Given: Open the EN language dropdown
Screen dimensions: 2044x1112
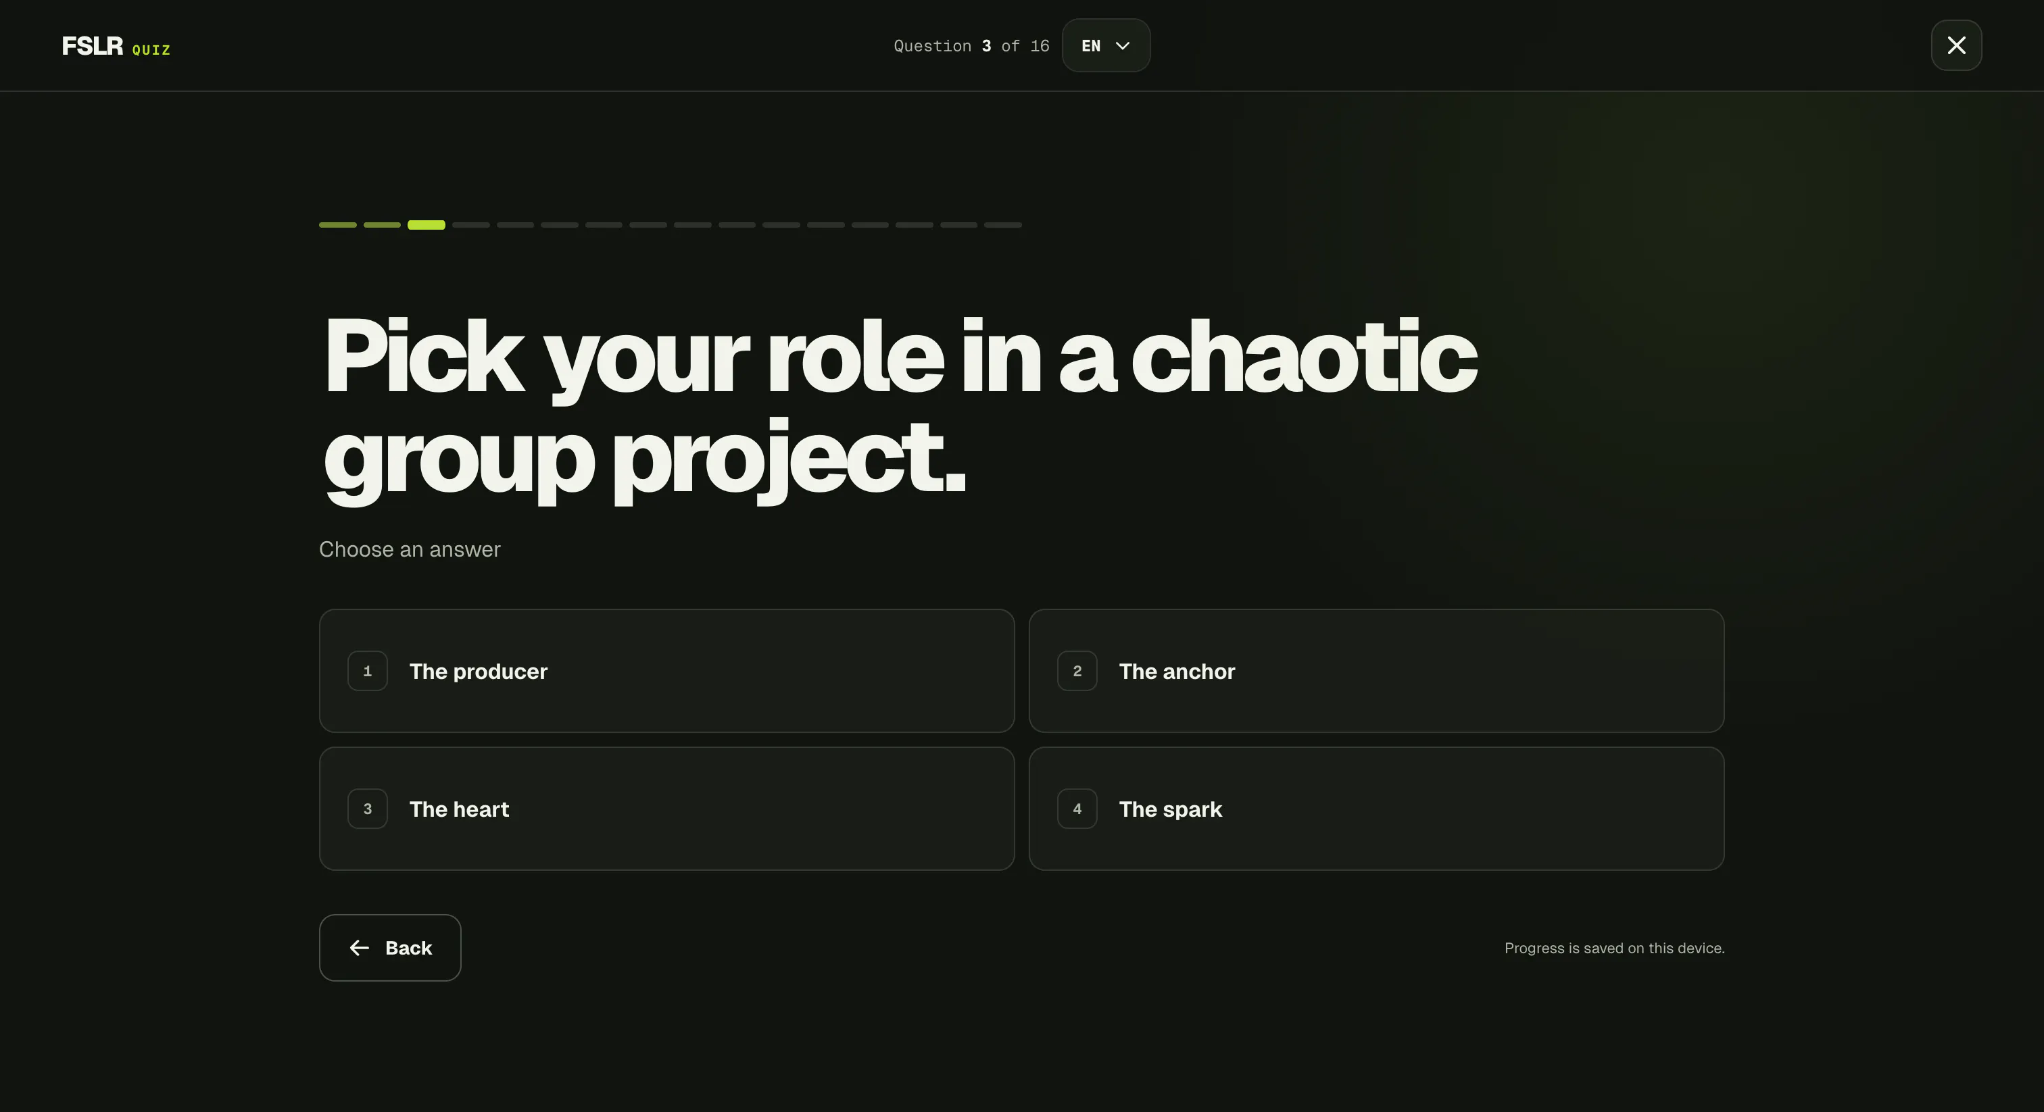Looking at the screenshot, I should [1106, 45].
